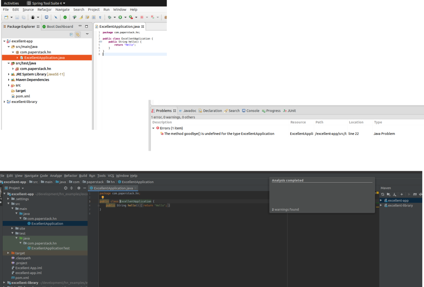
Task: Switch to the Boot Dashboard tab
Action: click(x=59, y=26)
